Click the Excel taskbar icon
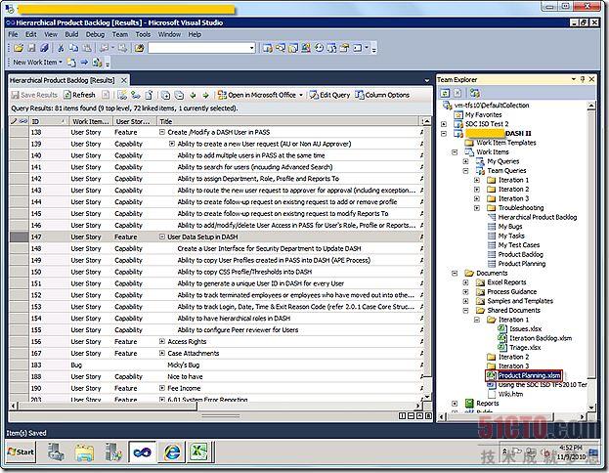The image size is (609, 473). tap(198, 452)
